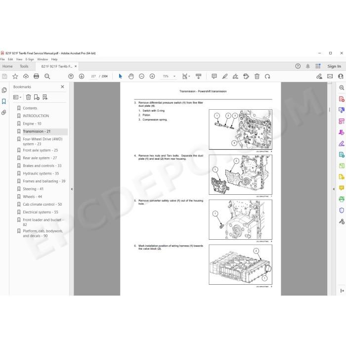Click the Print file icon
Image resolution: width=346 pixels, height=346 pixels.
(36, 76)
